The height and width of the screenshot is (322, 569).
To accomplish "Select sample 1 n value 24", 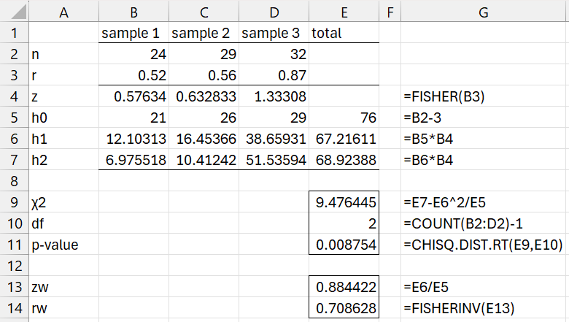I will coord(133,54).
